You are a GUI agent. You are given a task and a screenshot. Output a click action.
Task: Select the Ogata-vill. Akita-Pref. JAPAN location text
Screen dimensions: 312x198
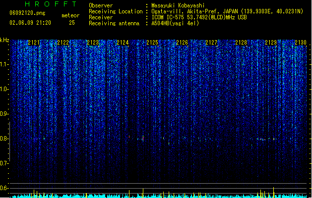click(x=227, y=11)
